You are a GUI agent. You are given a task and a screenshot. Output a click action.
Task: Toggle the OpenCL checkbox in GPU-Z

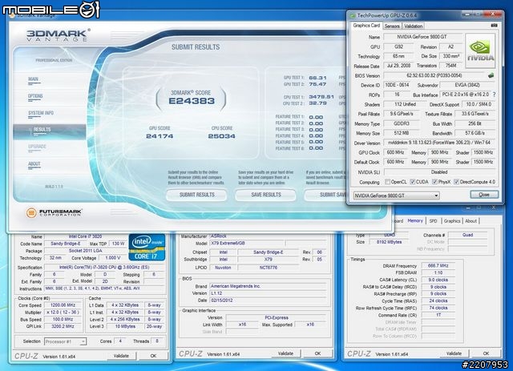tap(387, 182)
